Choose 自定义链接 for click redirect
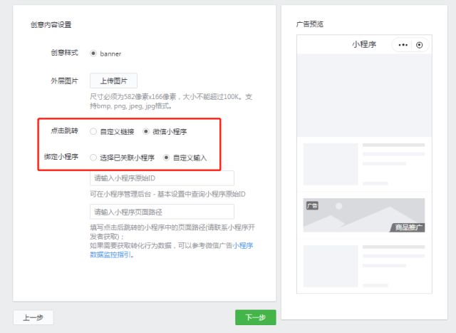This screenshot has height=333, width=456. pyautogui.click(x=93, y=131)
